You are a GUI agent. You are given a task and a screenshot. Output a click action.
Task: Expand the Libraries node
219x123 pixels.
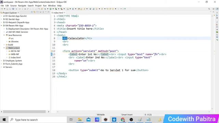(7, 42)
